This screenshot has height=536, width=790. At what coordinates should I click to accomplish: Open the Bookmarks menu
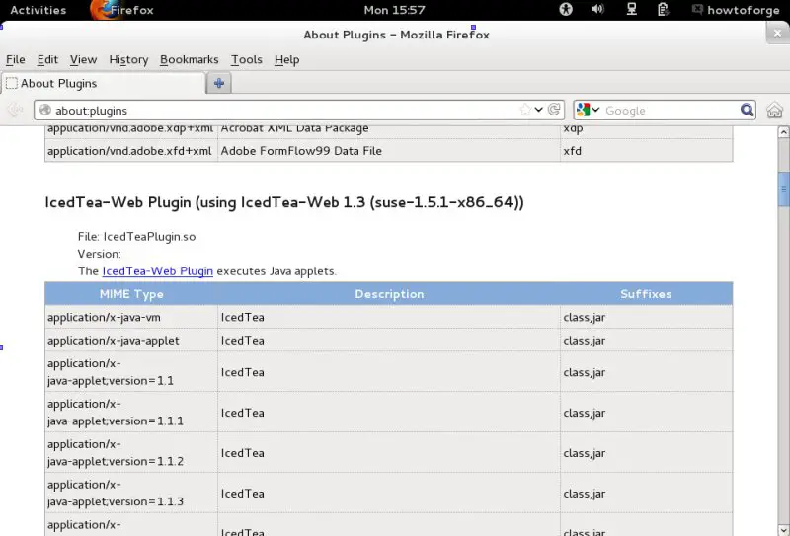click(189, 59)
